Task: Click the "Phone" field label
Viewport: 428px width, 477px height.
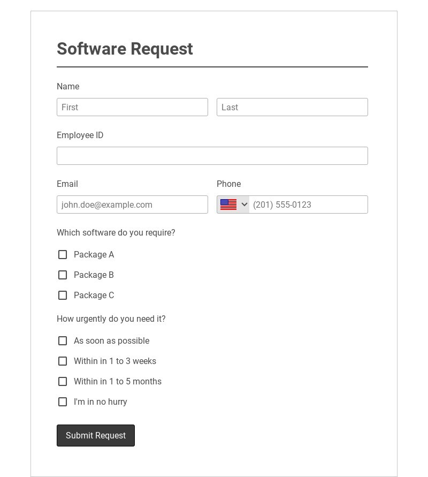Action: [x=228, y=184]
